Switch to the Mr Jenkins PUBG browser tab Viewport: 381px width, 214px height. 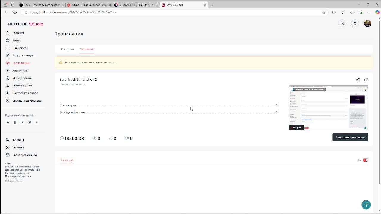(x=136, y=5)
